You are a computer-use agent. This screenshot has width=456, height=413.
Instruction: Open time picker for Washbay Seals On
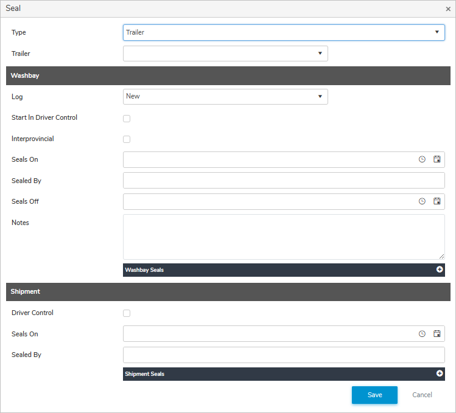coord(422,159)
